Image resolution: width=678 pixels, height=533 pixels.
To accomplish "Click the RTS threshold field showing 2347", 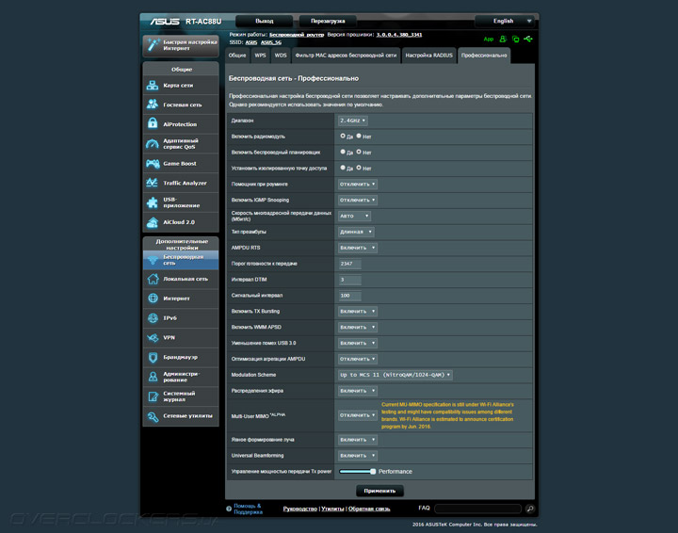I will coord(349,264).
